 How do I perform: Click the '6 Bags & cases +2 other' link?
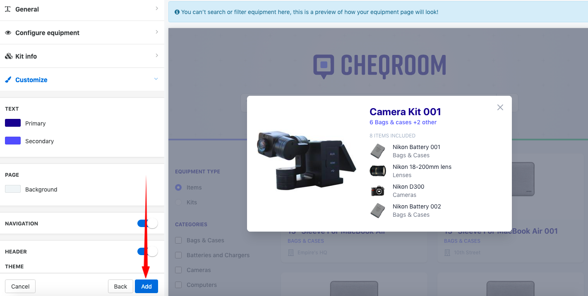(403, 122)
